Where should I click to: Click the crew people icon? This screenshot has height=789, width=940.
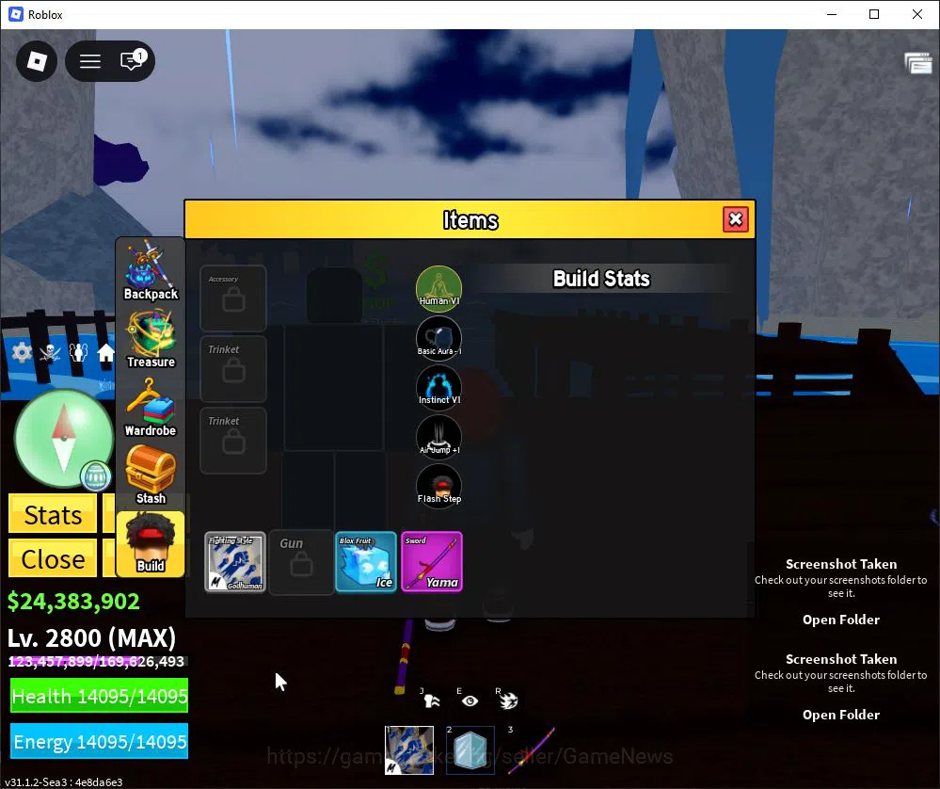78,352
